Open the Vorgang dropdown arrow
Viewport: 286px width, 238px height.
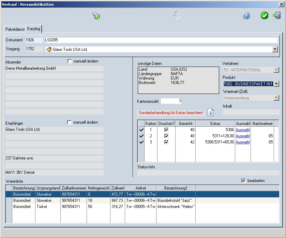(x=275, y=49)
